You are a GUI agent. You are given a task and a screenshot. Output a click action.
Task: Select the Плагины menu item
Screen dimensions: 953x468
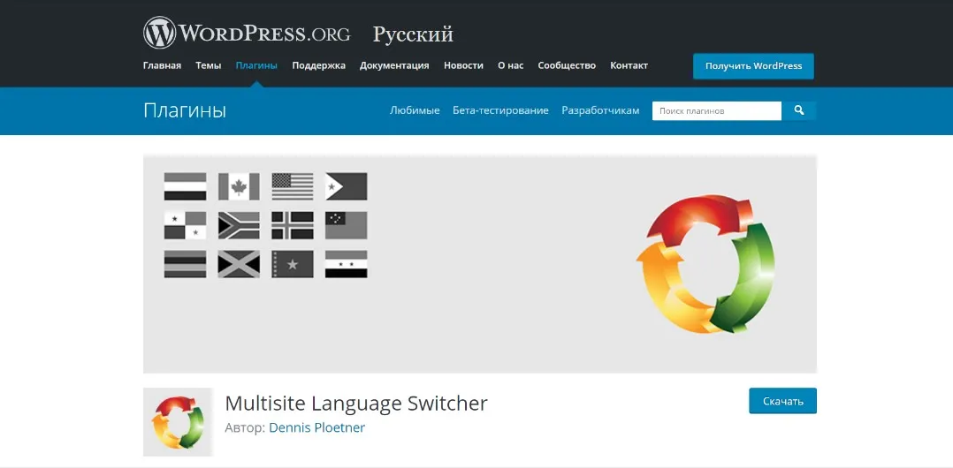coord(256,65)
